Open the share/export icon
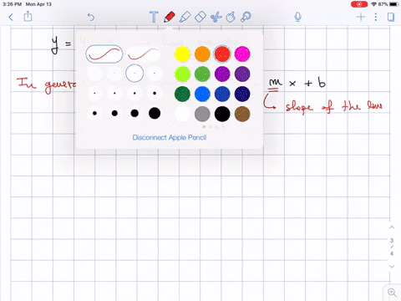This screenshot has width=401, height=301. point(28,17)
